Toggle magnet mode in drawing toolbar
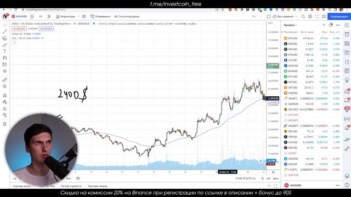 pos(5,95)
